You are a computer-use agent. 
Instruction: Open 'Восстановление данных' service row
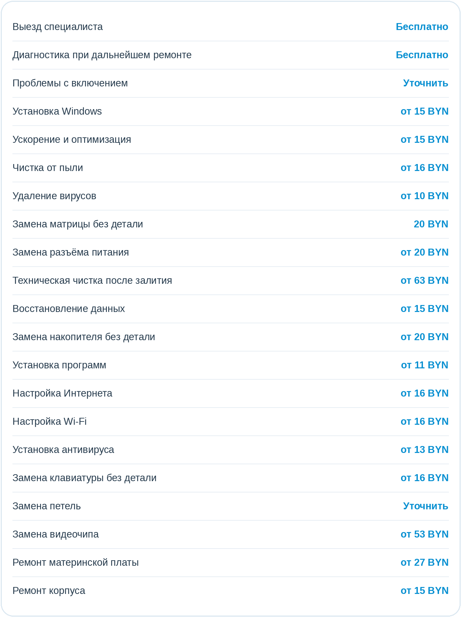click(230, 309)
